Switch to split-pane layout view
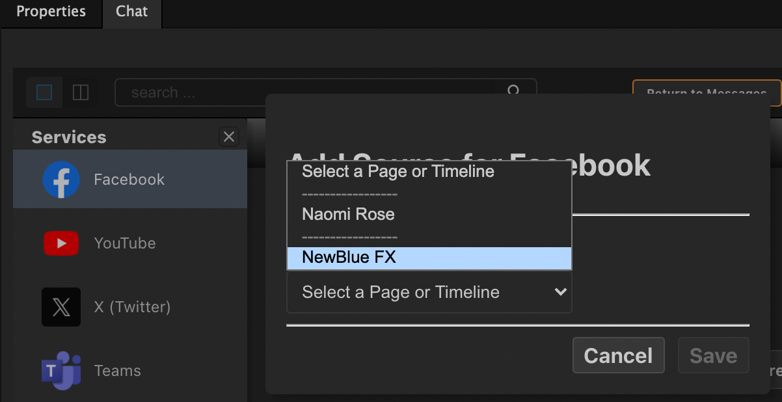 [81, 92]
